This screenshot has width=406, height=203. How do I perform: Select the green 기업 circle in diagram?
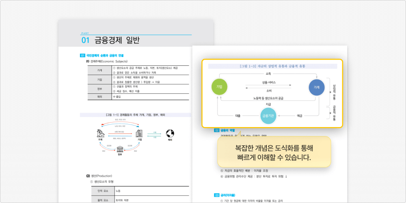(x=219, y=87)
